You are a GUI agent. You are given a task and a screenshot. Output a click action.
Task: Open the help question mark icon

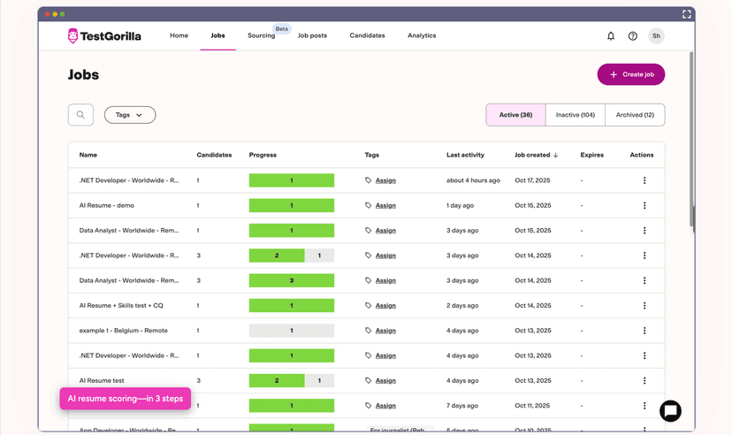click(x=633, y=36)
